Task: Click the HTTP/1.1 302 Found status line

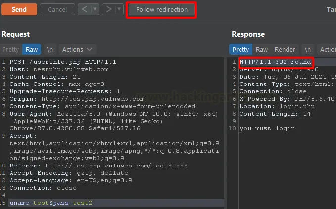Action: 275,62
